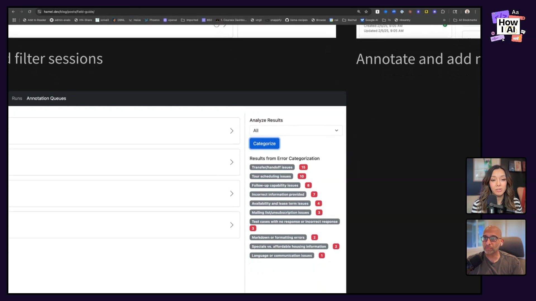Click the browser profile avatar

tap(467, 12)
